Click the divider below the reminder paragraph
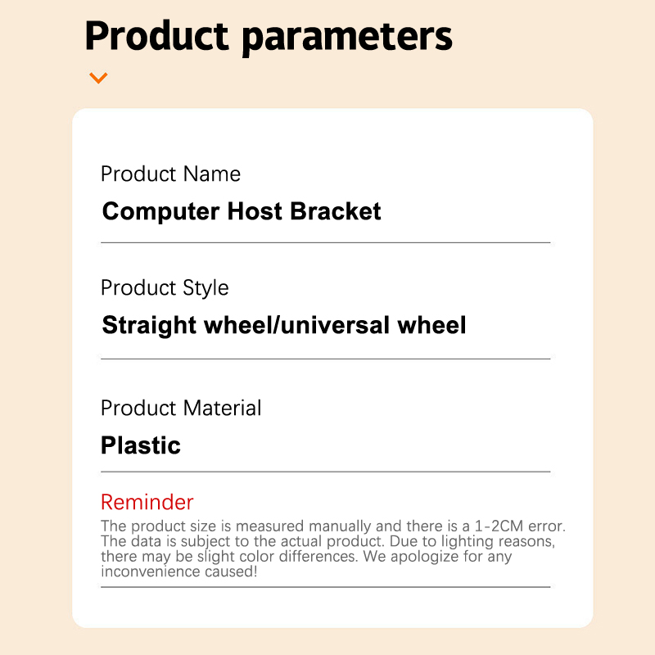The width and height of the screenshot is (655, 655). coord(325,587)
